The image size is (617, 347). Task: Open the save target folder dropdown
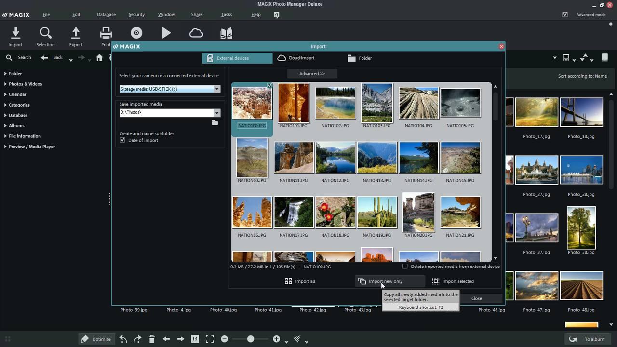(x=216, y=112)
